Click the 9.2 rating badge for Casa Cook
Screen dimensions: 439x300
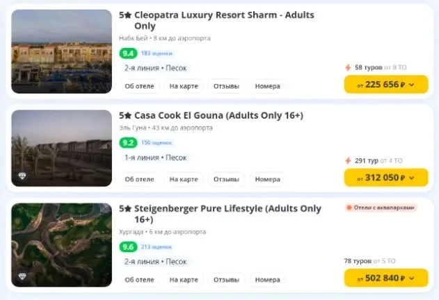tap(128, 142)
